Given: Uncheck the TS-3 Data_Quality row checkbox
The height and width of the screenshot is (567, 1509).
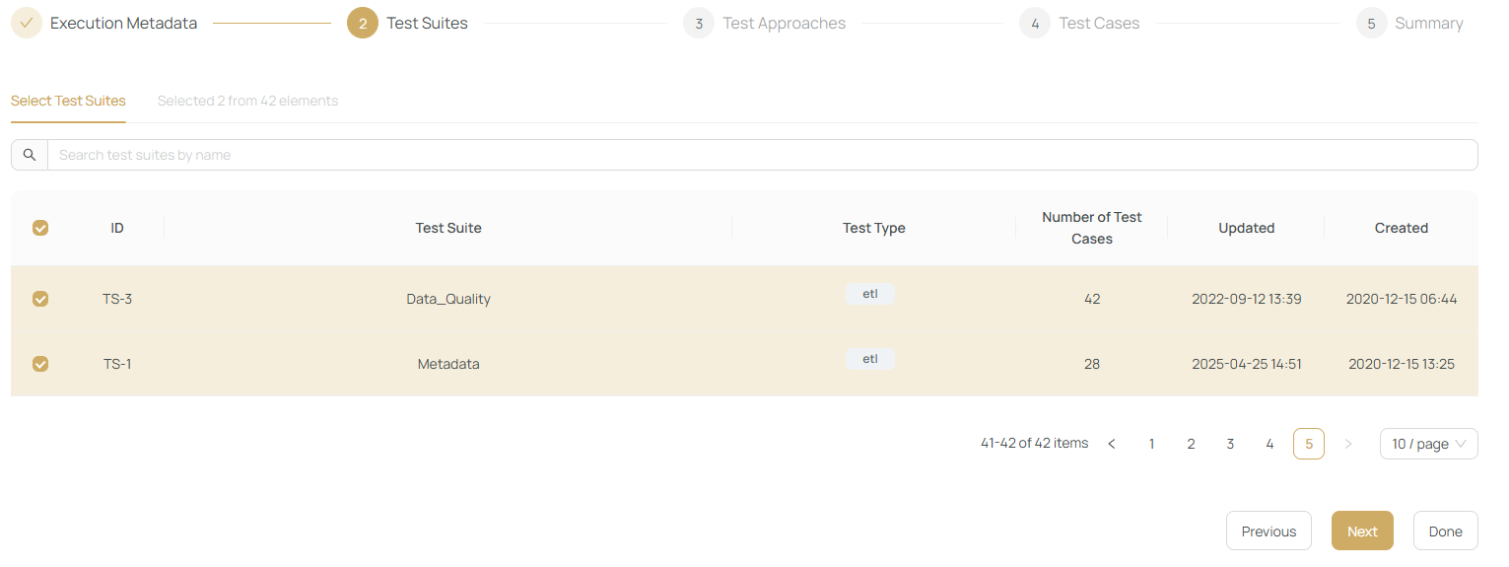Looking at the screenshot, I should pyautogui.click(x=40, y=299).
